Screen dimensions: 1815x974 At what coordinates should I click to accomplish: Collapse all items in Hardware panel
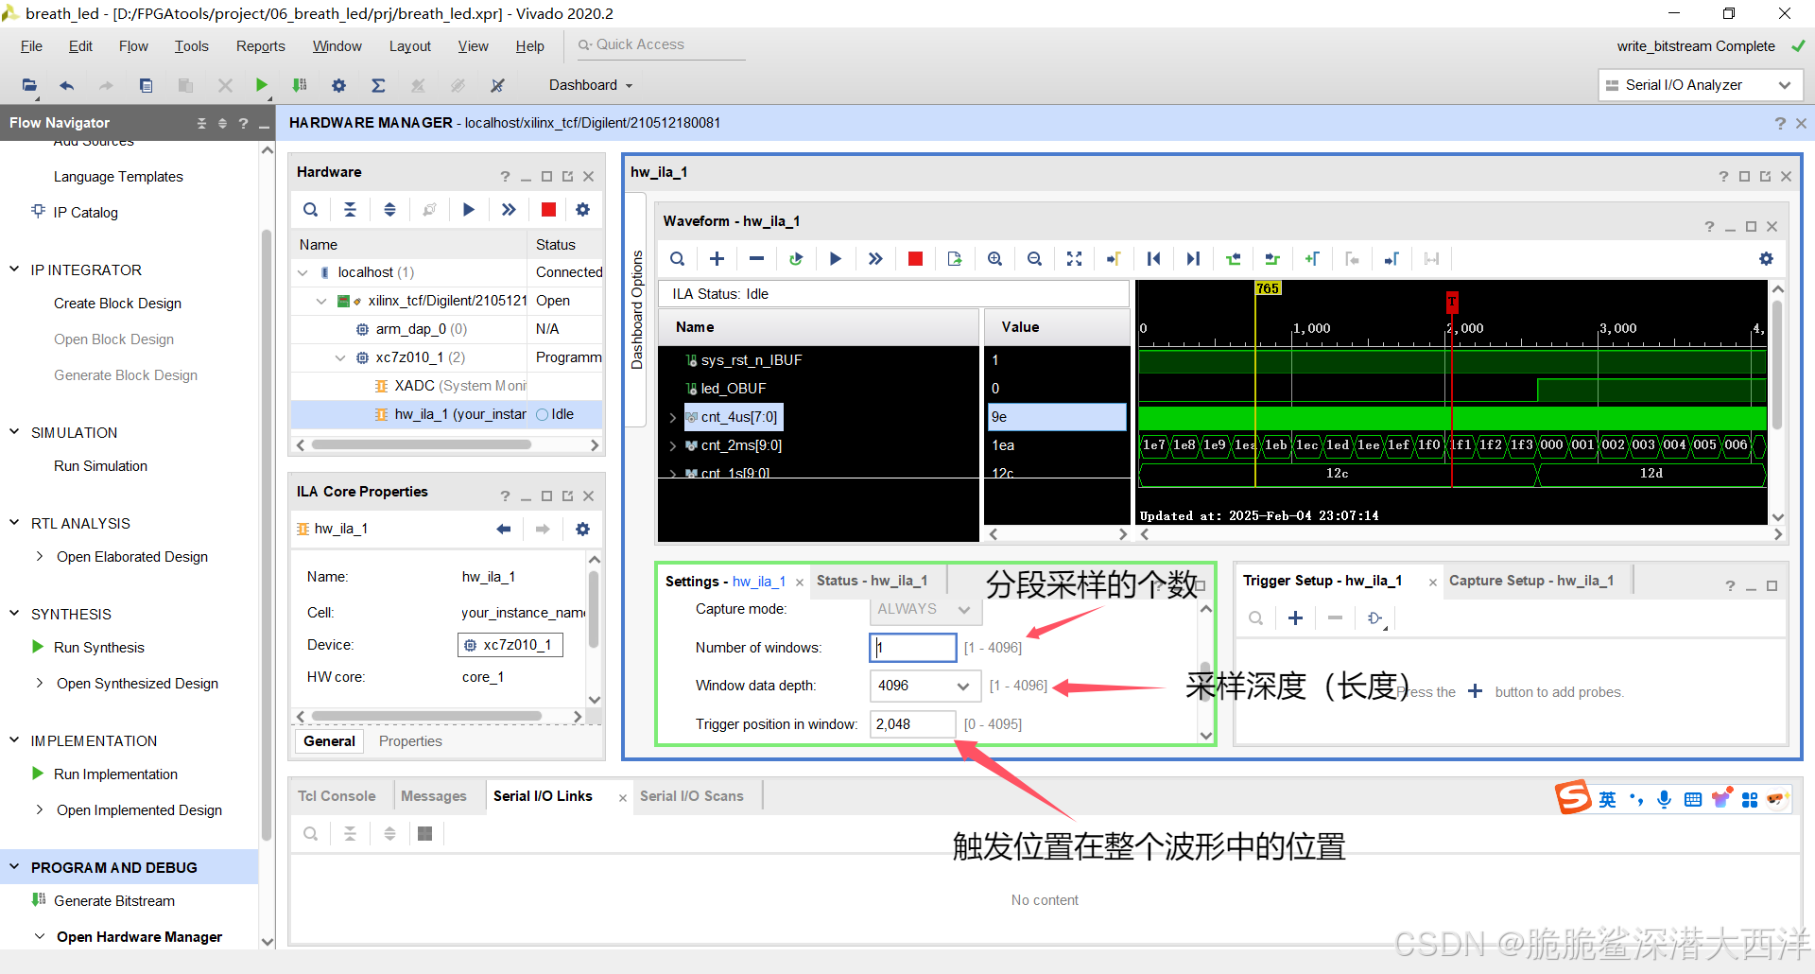click(350, 210)
